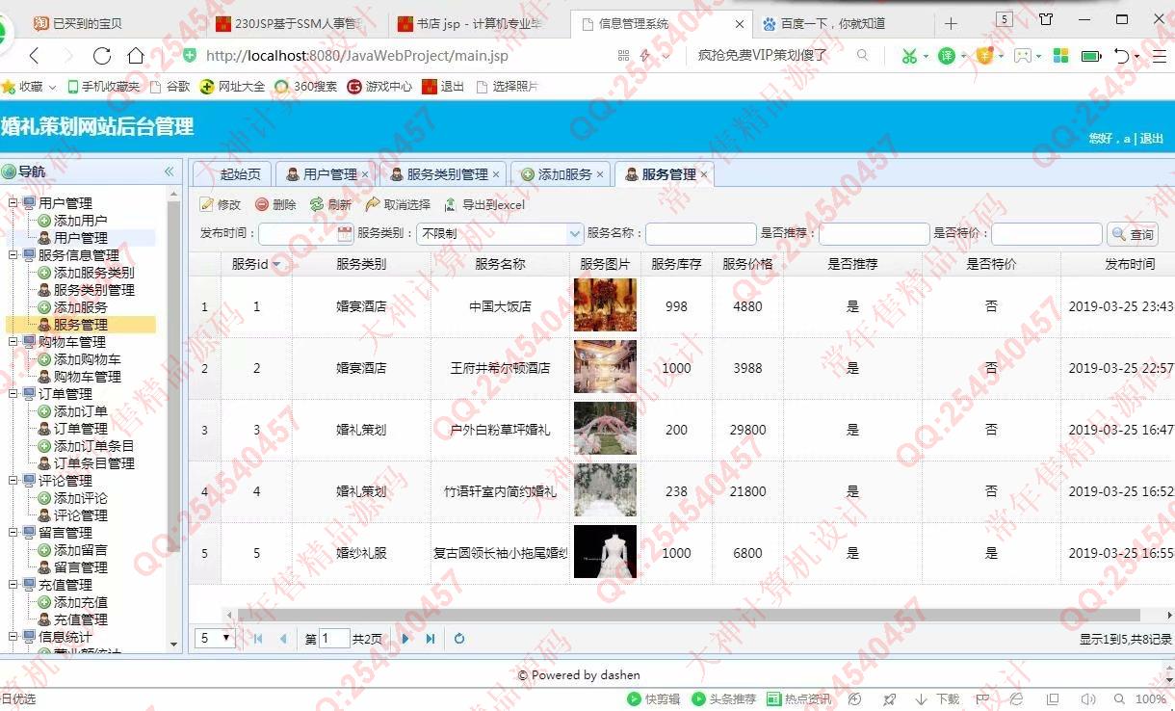This screenshot has width=1175, height=711.
Task: Click the 服务价格 column header
Action: [x=747, y=264]
